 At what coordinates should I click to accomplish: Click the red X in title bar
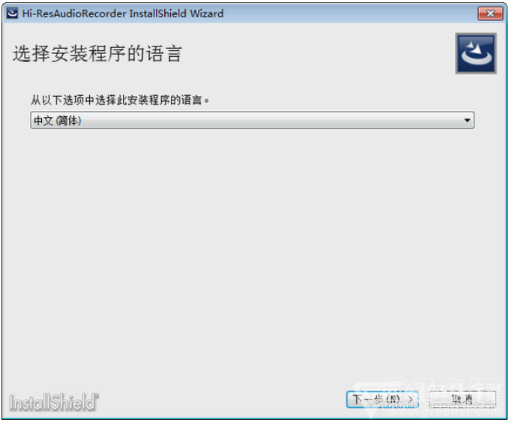490,13
